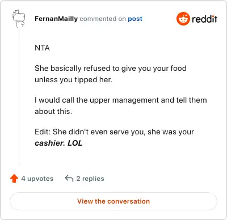The width and height of the screenshot is (227, 220).
Task: Click "unless you tipped her." text line
Action: click(74, 79)
